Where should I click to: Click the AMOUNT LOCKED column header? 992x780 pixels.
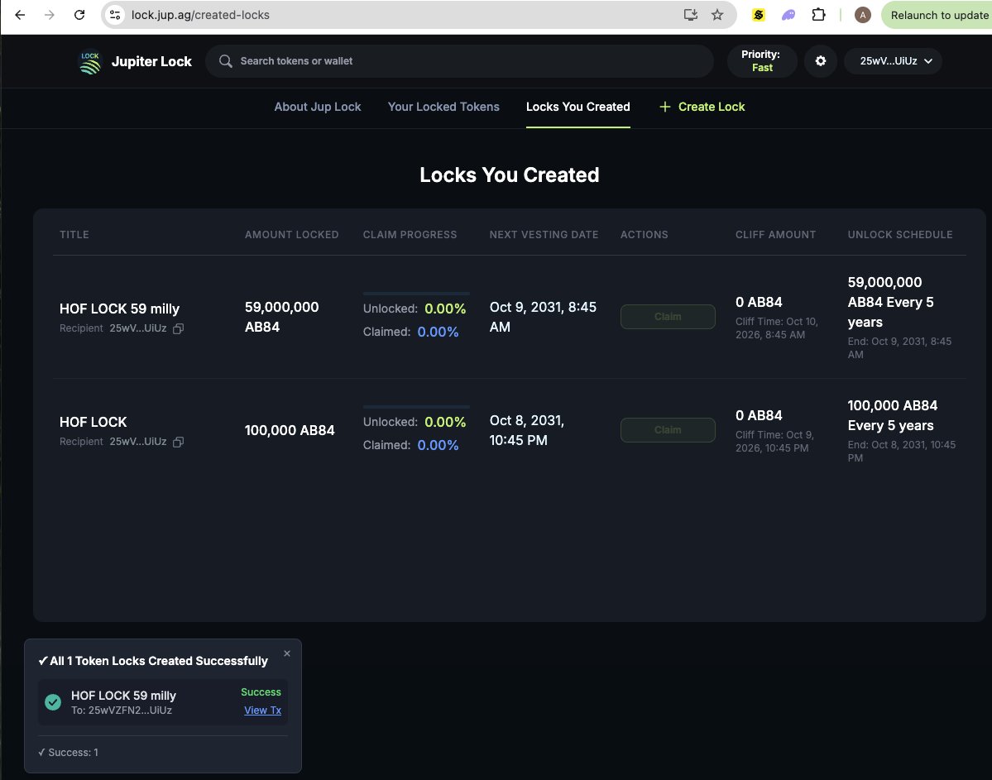[x=292, y=235]
